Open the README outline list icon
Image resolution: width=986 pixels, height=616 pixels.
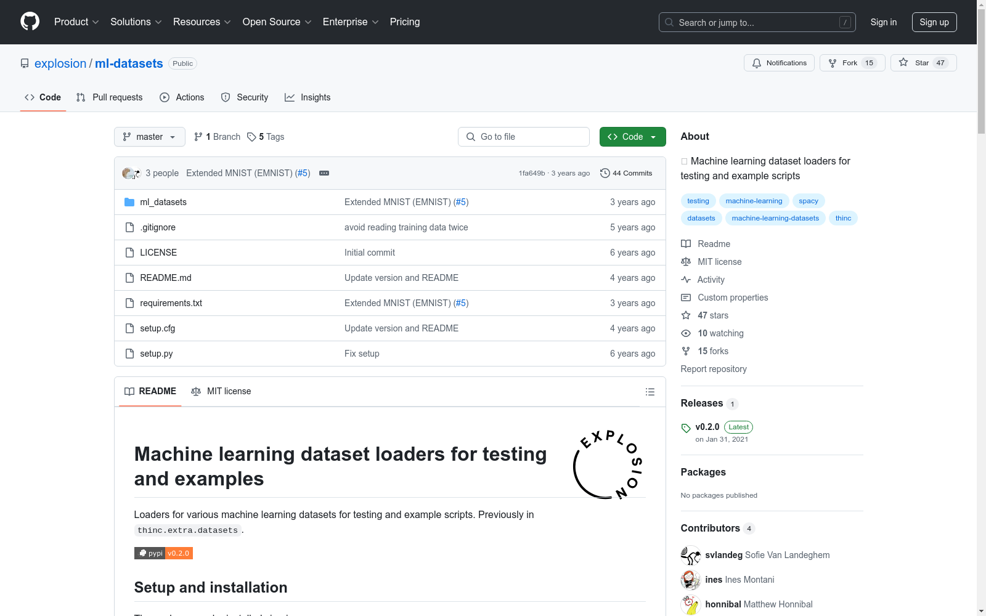[x=650, y=392]
